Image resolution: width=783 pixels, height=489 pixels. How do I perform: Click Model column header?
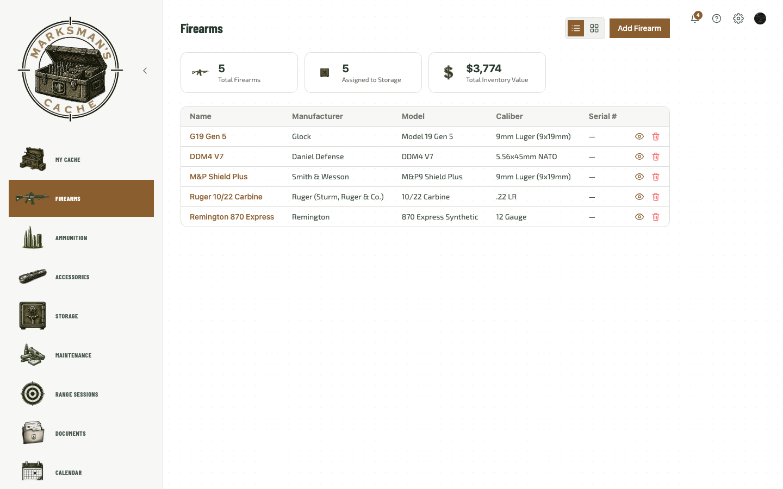coord(413,116)
